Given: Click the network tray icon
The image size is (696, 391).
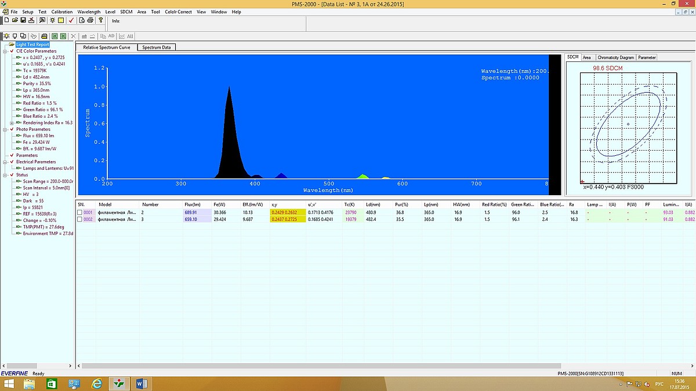Looking at the screenshot, I should point(639,383).
